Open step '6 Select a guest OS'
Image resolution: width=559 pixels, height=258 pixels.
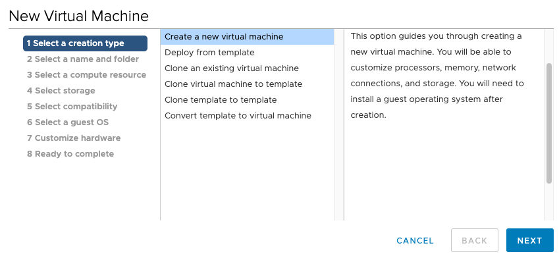coord(68,122)
